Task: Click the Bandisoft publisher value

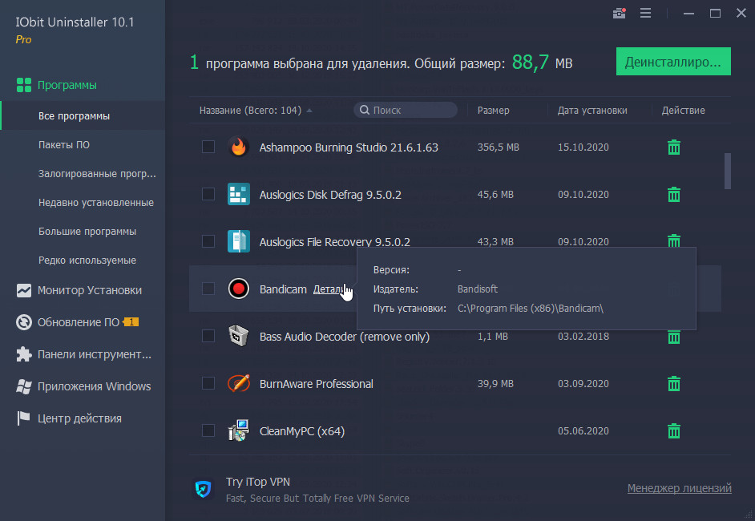Action: [477, 289]
